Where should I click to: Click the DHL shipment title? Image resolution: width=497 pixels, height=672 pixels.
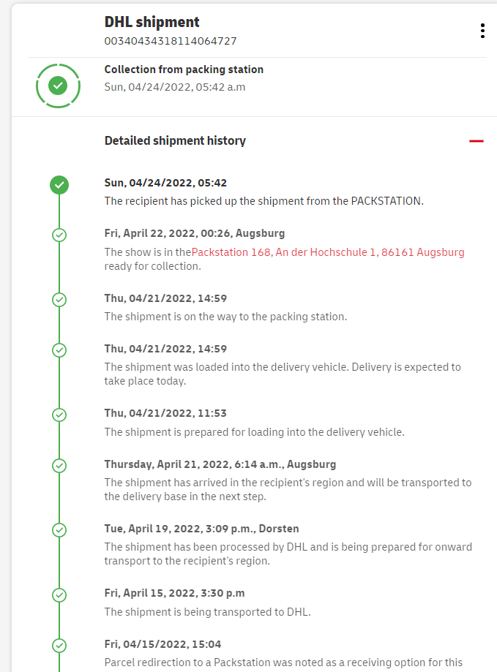tap(152, 23)
